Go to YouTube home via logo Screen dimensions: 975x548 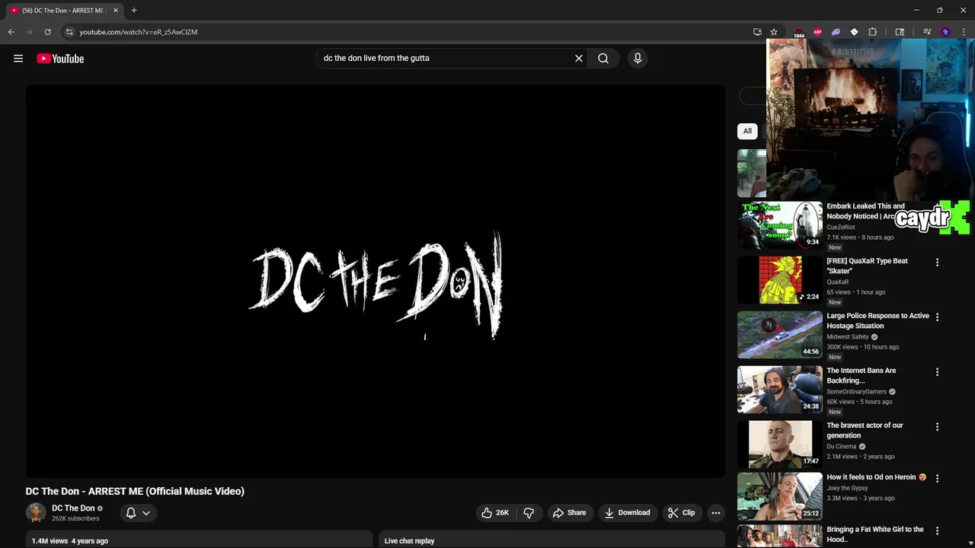pos(60,59)
